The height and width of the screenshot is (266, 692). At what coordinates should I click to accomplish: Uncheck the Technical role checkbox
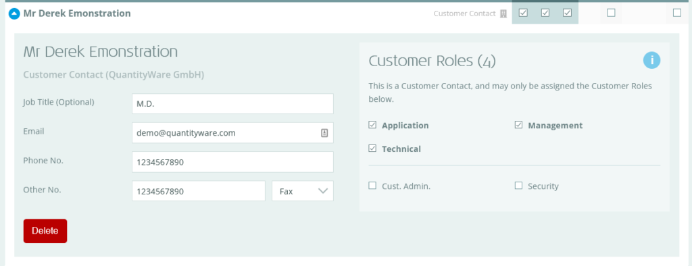point(372,149)
